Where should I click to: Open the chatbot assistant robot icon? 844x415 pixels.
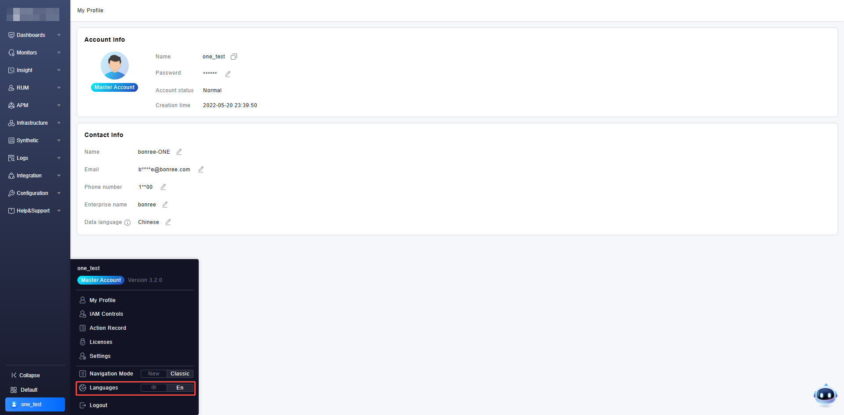(825, 395)
